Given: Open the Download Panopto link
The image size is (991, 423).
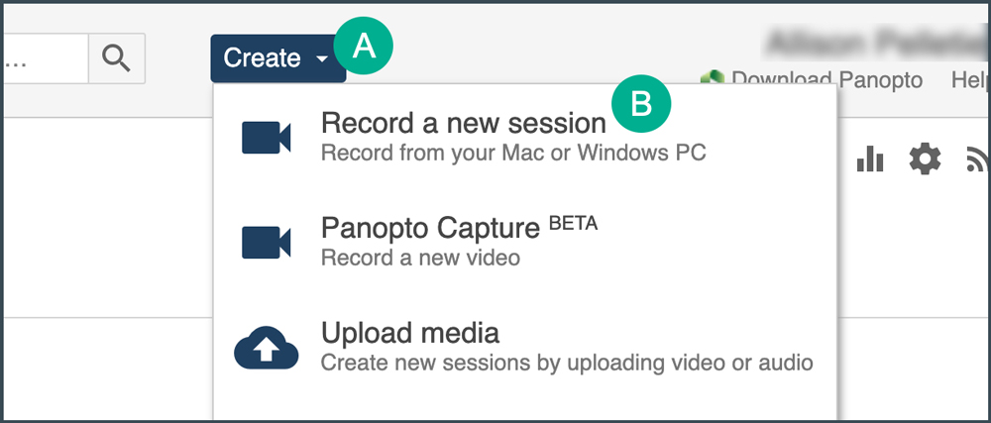Looking at the screenshot, I should 826,79.
